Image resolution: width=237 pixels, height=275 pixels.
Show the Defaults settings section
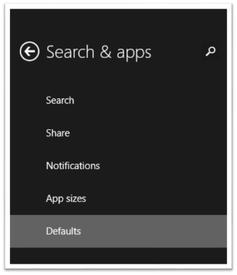(x=118, y=231)
